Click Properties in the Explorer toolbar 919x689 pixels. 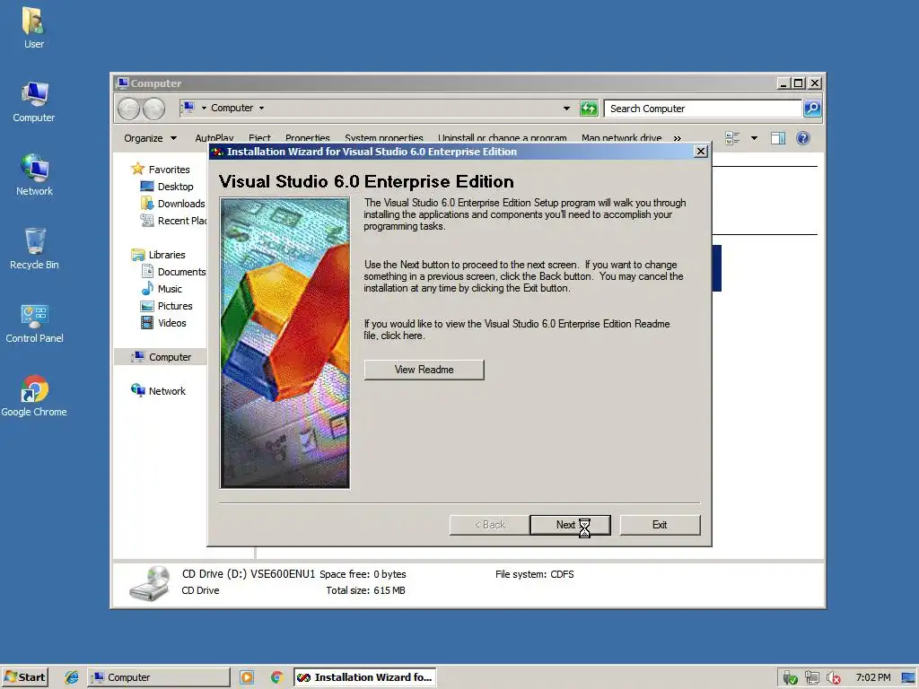point(308,138)
